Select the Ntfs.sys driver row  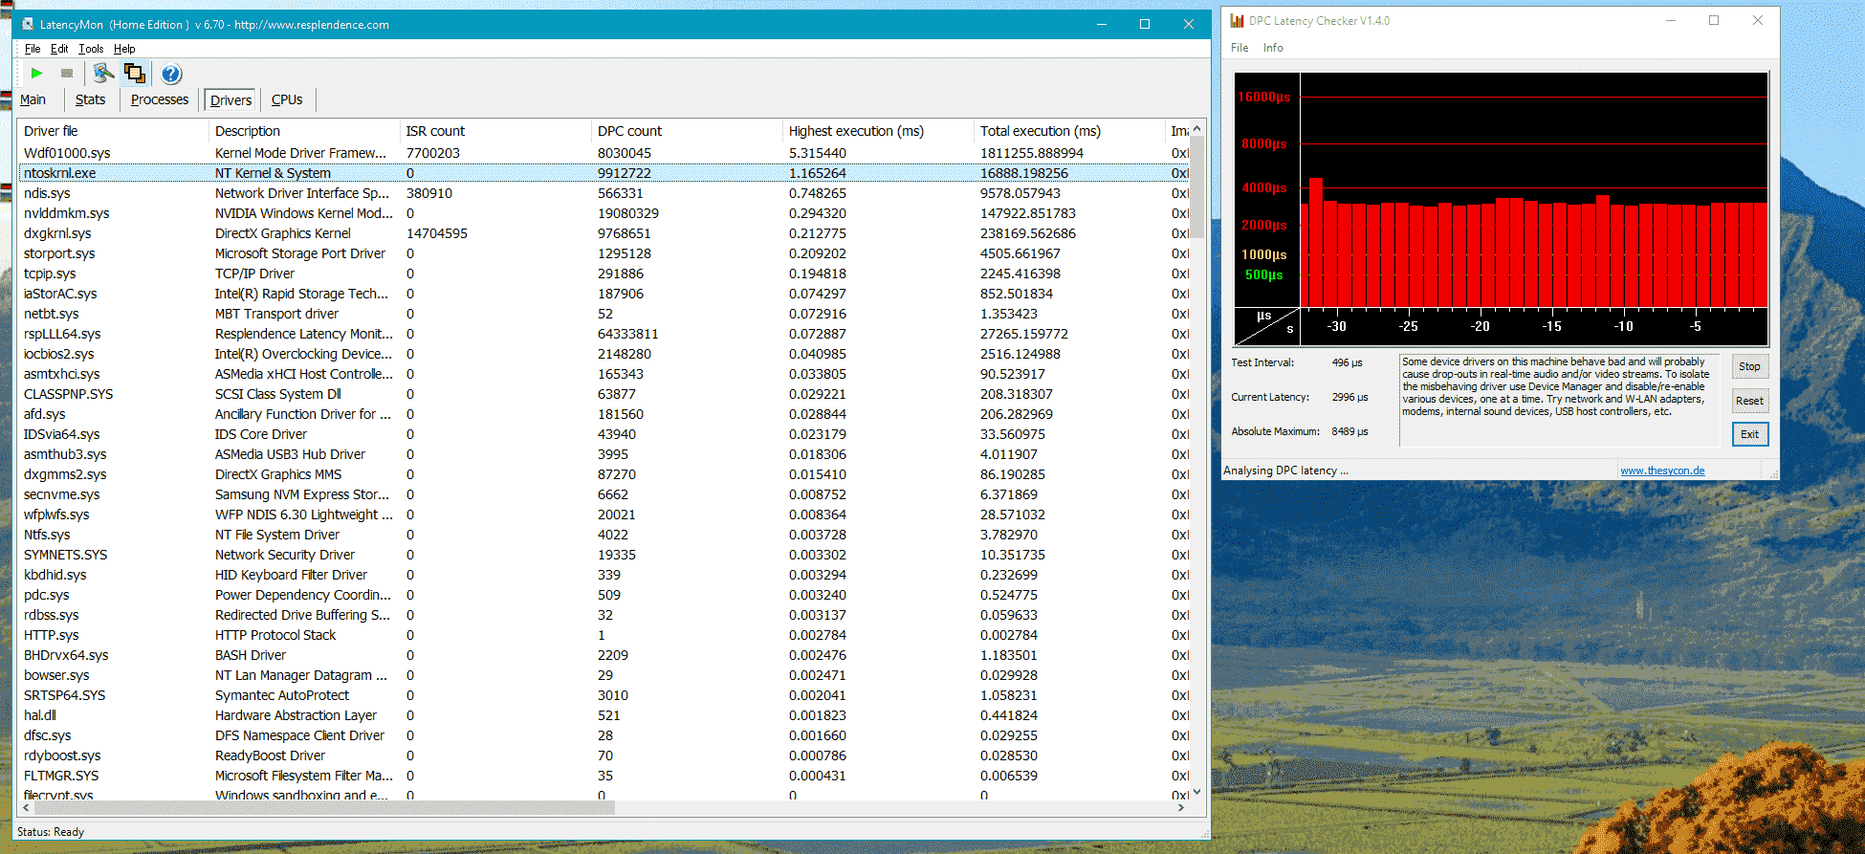[603, 535]
